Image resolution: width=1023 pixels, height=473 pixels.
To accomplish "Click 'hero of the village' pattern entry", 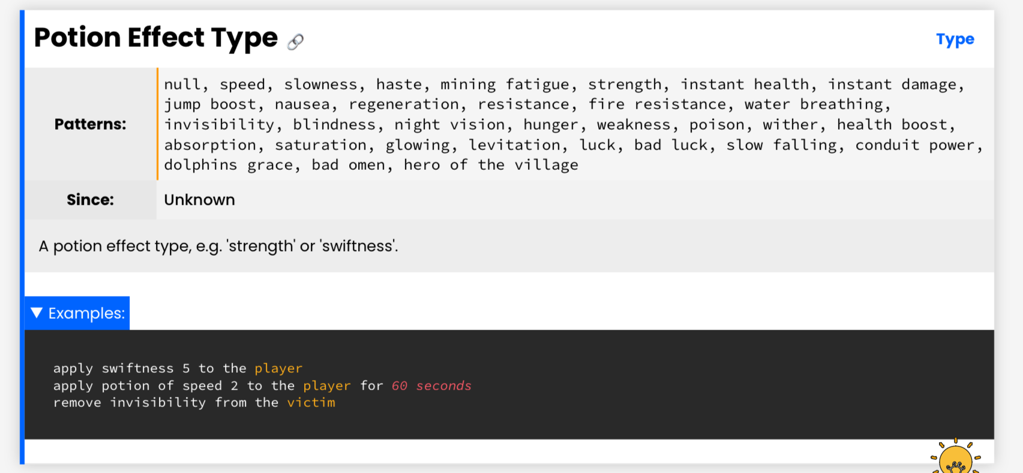I will pos(491,165).
